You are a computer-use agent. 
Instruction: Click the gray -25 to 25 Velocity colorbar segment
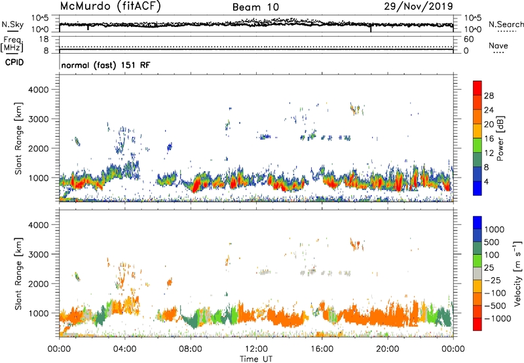(x=477, y=273)
